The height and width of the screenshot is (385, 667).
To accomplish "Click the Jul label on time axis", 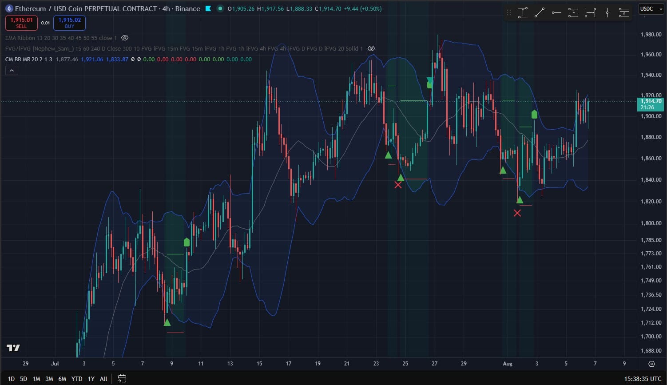I will click(55, 364).
